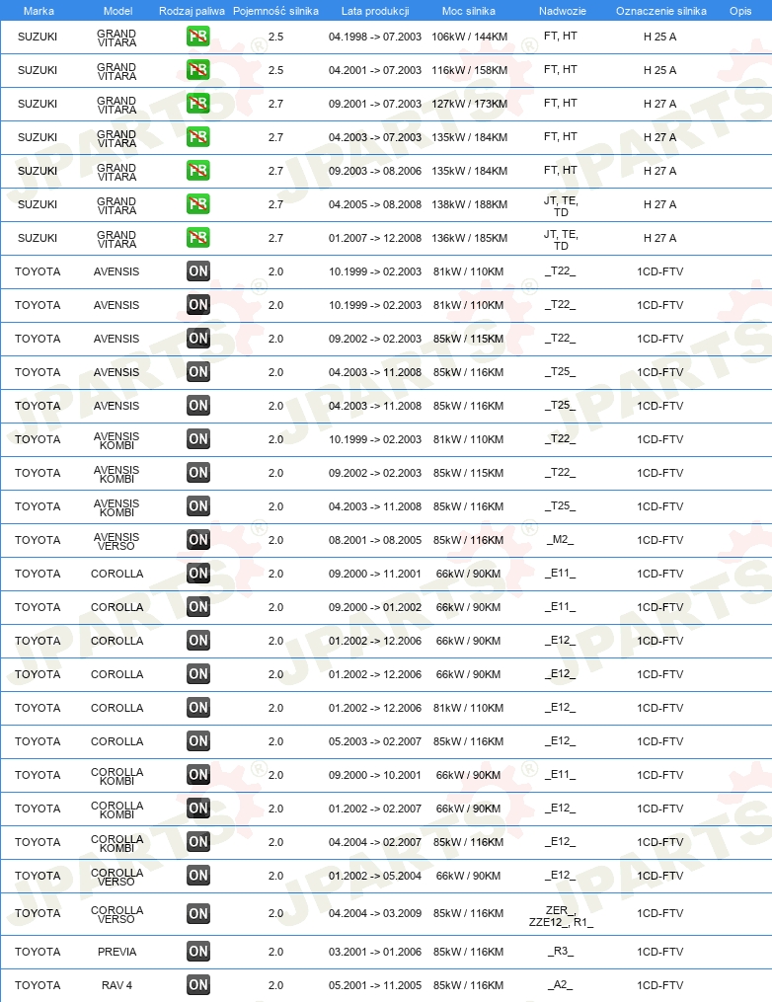The height and width of the screenshot is (1002, 772).
Task: Select the 138kW / 188KM power cell
Action: [x=469, y=203]
